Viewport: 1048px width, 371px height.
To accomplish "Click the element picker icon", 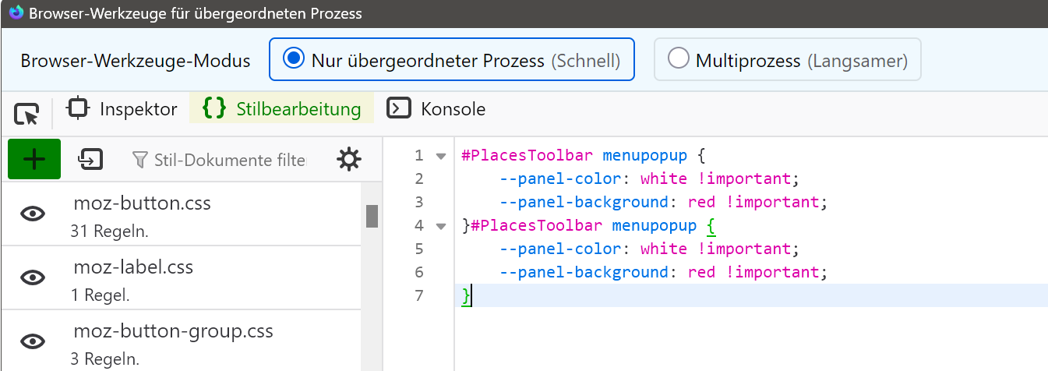I will click(26, 115).
